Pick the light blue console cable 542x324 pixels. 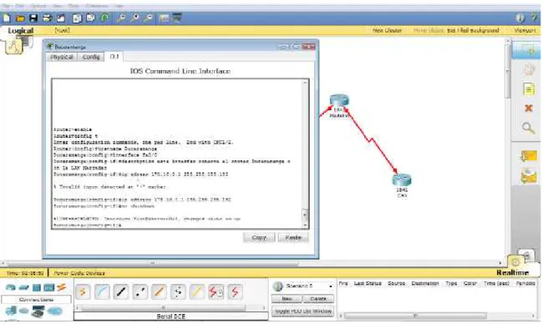click(102, 292)
